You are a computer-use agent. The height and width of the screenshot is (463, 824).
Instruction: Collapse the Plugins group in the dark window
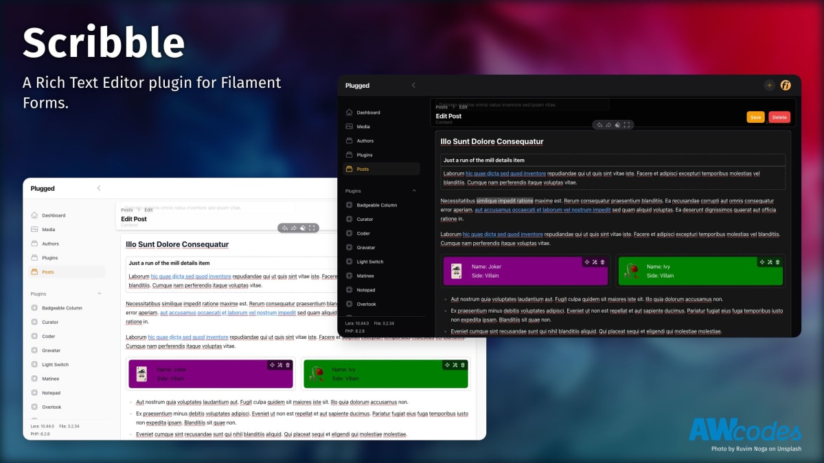click(x=414, y=191)
